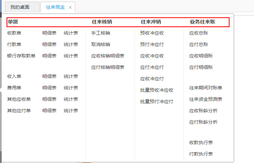Select 取消核销 option
The width and height of the screenshot is (254, 163).
pos(100,44)
